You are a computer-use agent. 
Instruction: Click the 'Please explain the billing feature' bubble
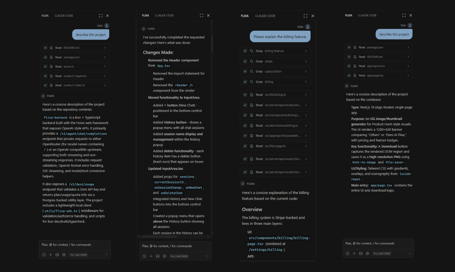tap(280, 36)
